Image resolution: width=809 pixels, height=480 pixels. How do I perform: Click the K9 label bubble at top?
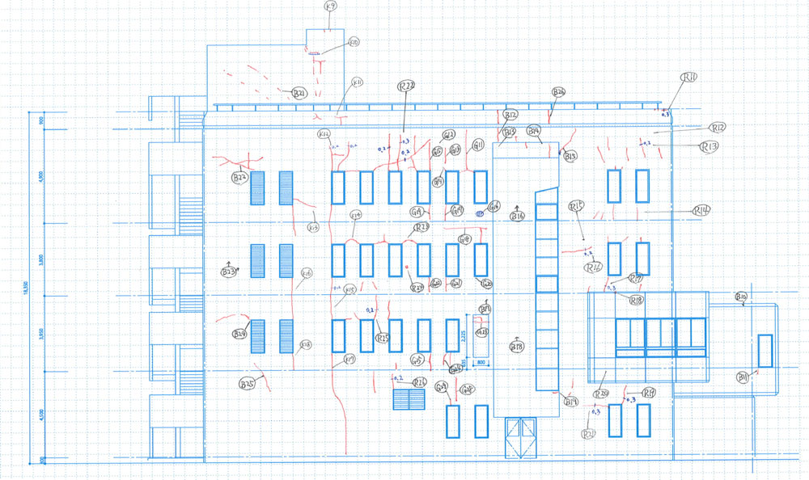pos(329,6)
